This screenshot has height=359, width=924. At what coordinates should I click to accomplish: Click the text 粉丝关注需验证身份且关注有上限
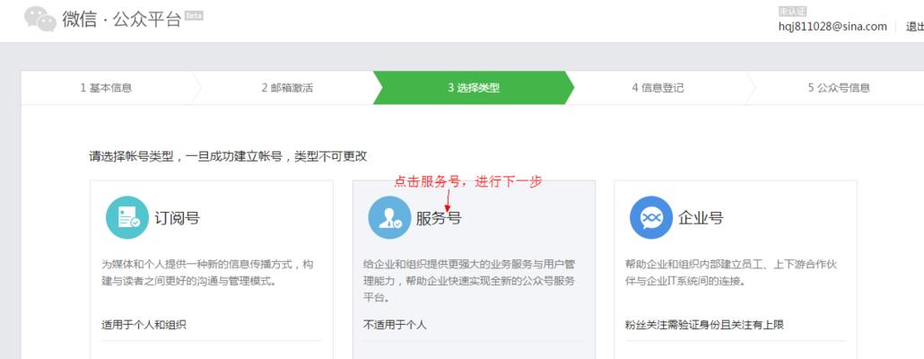(x=705, y=324)
